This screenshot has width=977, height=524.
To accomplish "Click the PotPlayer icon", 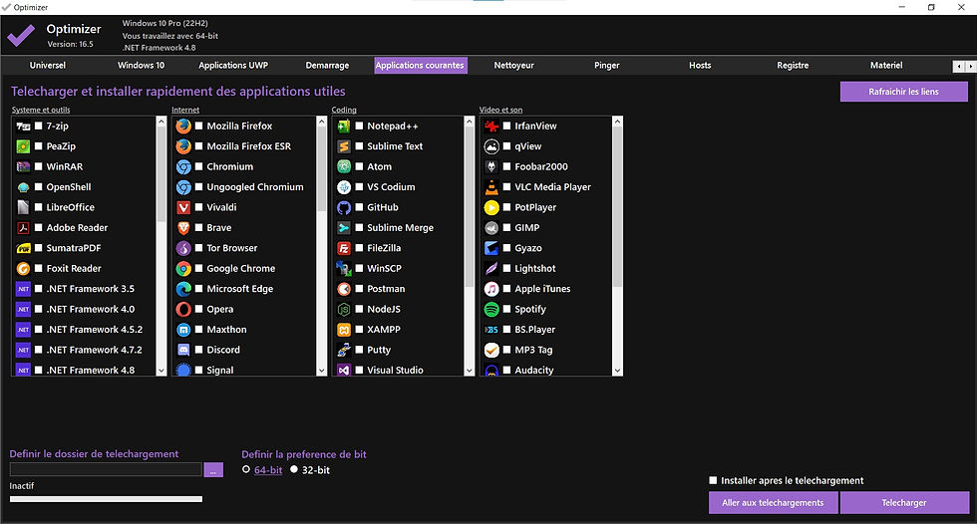I will tap(491, 208).
